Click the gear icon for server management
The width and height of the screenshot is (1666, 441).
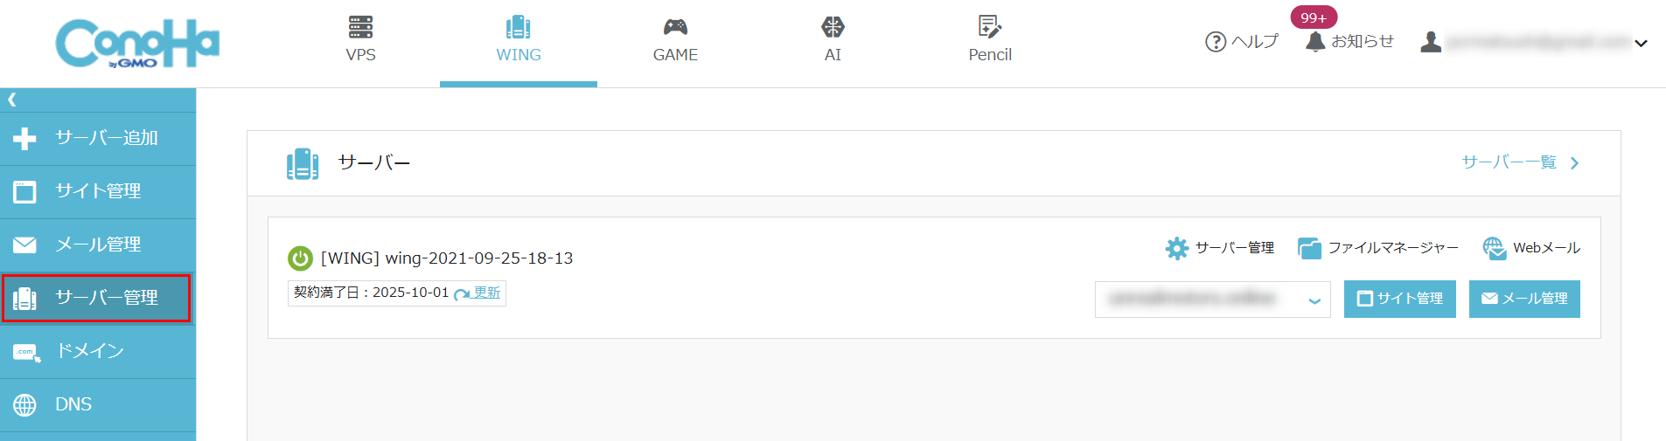(x=1177, y=248)
